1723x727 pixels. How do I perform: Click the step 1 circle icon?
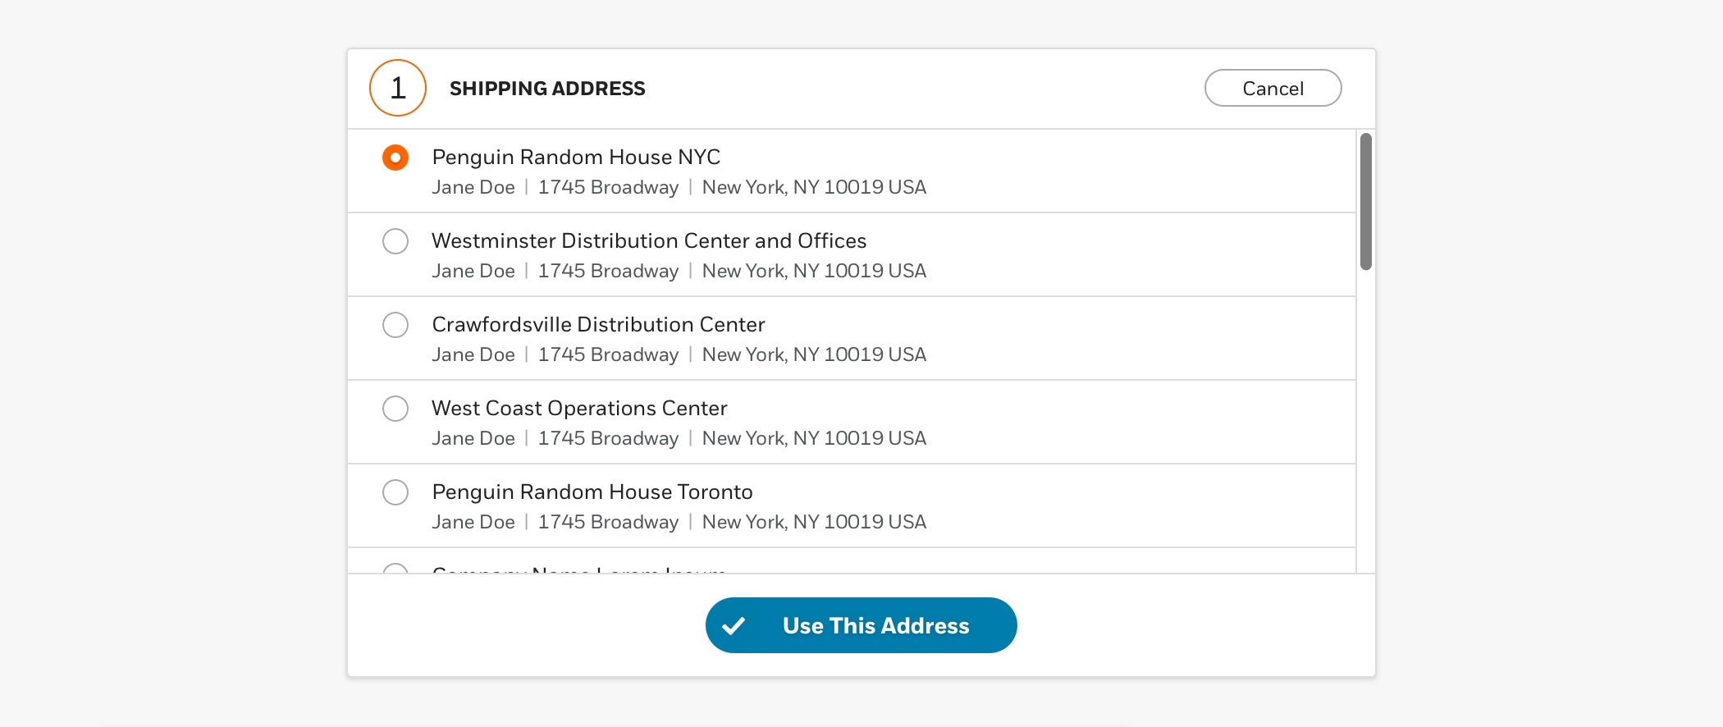pos(398,88)
